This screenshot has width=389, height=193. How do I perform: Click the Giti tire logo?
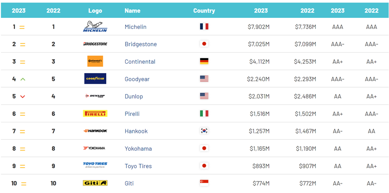tap(95, 183)
